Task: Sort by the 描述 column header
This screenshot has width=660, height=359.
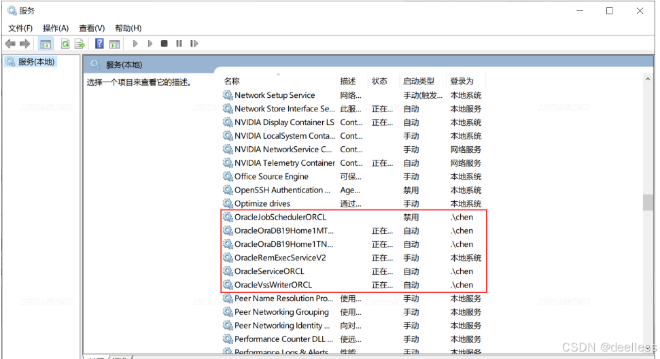Action: 348,81
